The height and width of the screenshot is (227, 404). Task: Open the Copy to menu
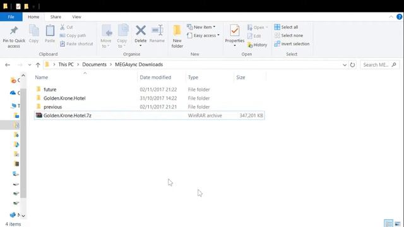122,37
